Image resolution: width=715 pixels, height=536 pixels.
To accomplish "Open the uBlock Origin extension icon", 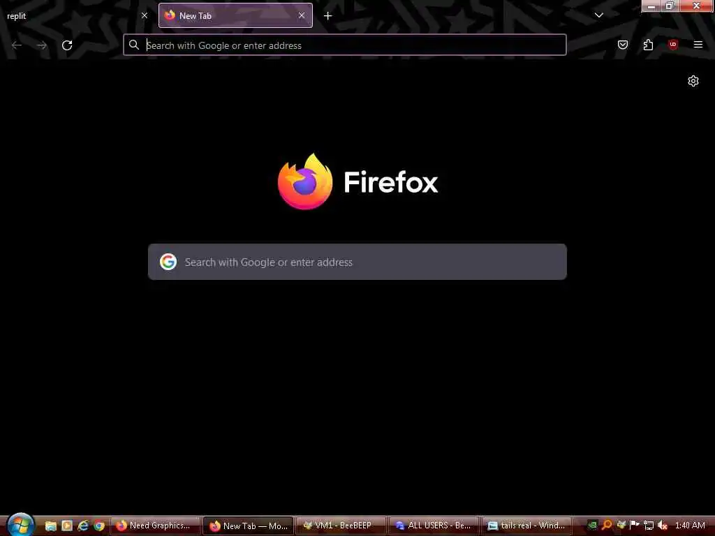I will 672,45.
